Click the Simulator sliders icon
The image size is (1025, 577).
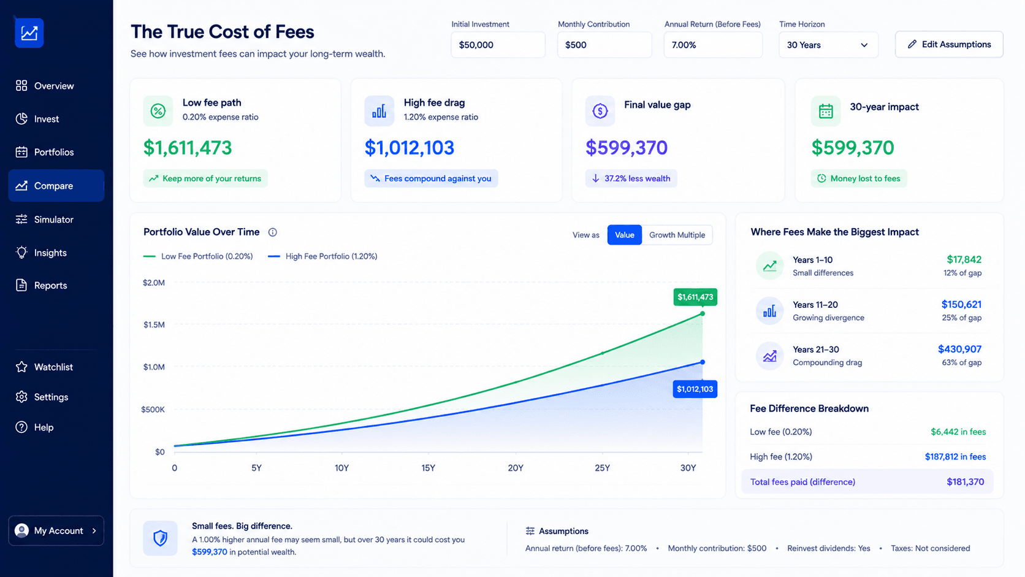point(21,220)
